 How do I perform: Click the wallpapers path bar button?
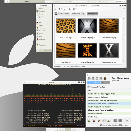(92, 14)
